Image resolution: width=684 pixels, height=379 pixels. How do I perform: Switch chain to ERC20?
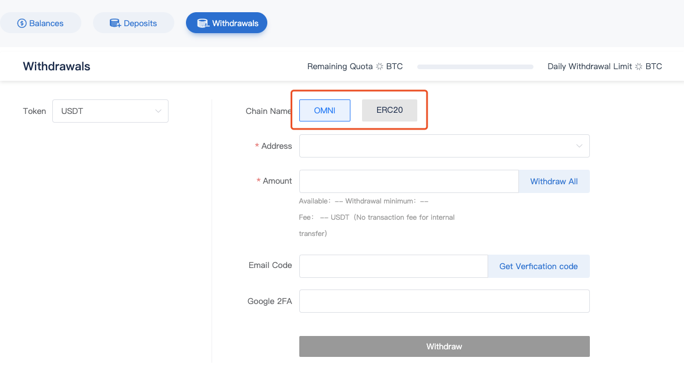coord(389,110)
